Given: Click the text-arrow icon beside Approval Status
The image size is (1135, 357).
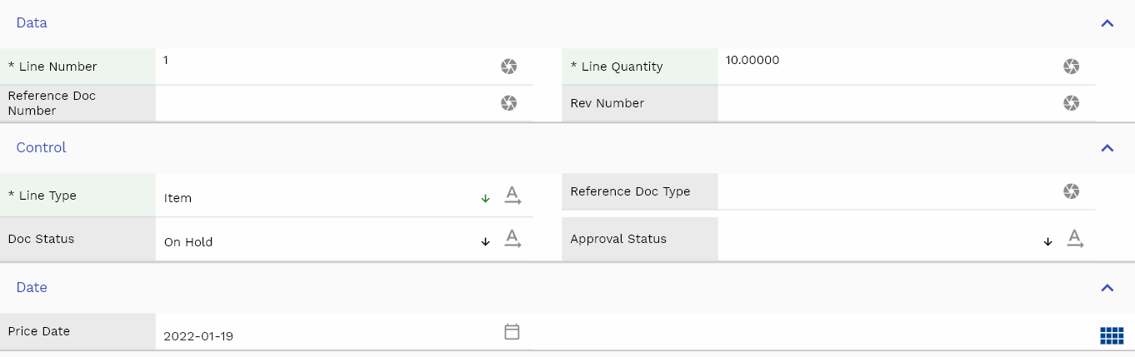Looking at the screenshot, I should click(x=1075, y=240).
